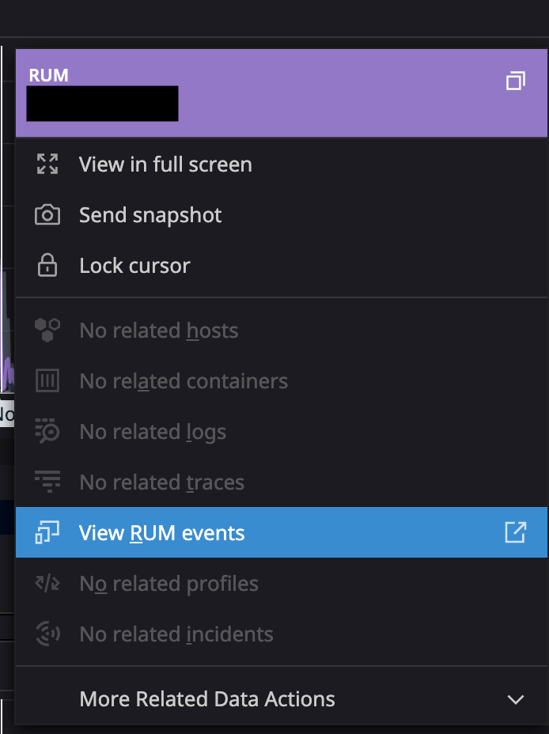Select View in full screen
The width and height of the screenshot is (549, 734).
(x=165, y=165)
